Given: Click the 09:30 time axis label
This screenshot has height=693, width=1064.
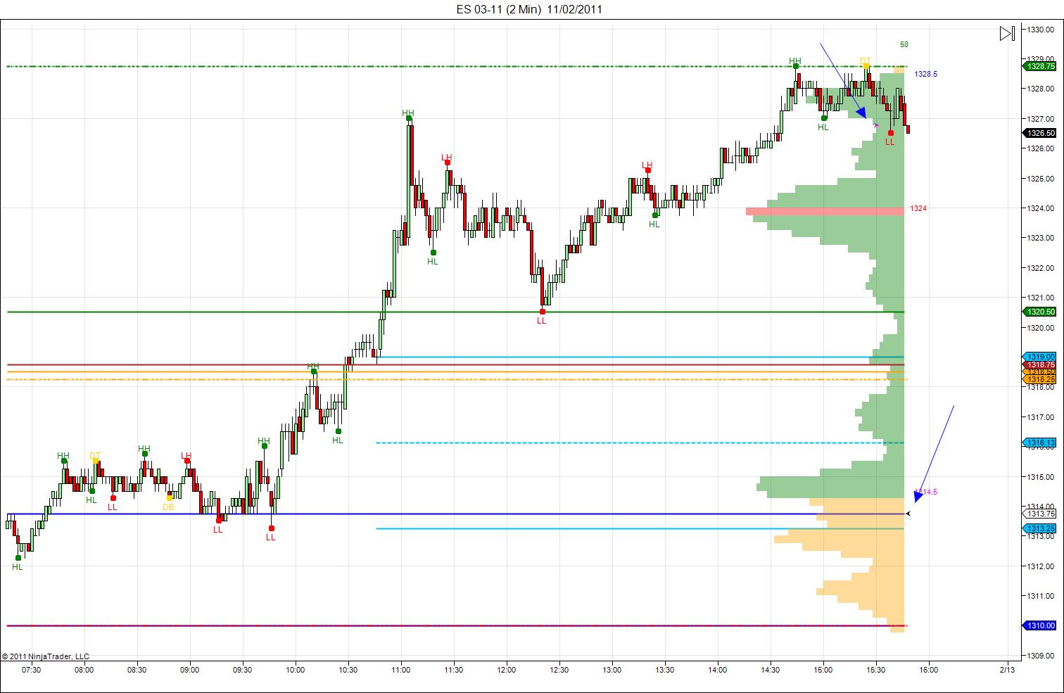Looking at the screenshot, I should 243,670.
